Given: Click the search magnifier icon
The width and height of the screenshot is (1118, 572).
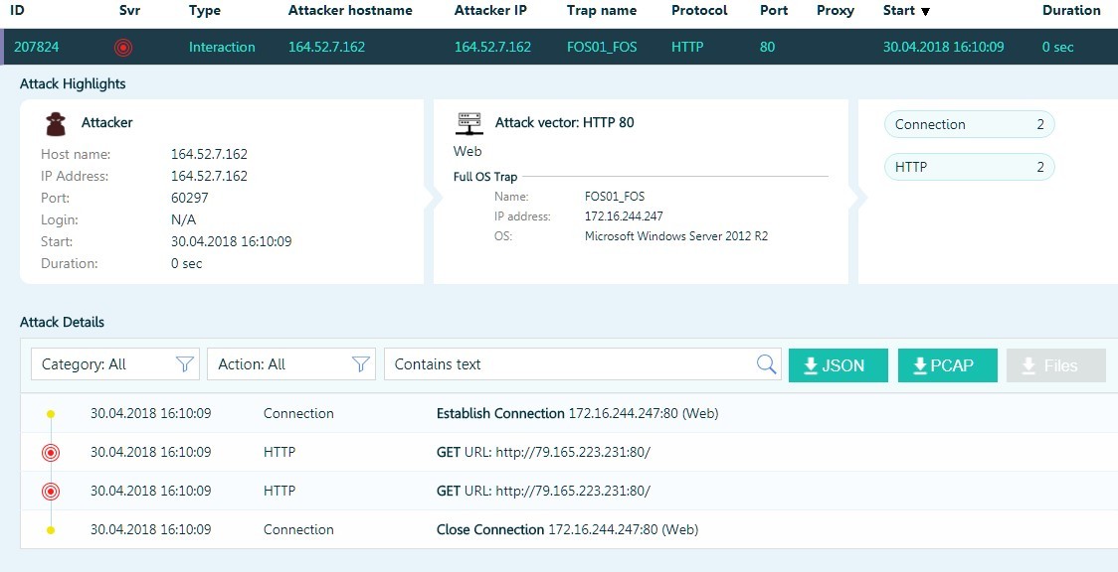Looking at the screenshot, I should tap(766, 364).
